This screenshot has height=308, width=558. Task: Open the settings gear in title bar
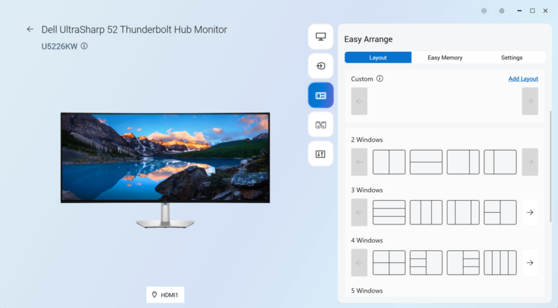click(x=502, y=11)
